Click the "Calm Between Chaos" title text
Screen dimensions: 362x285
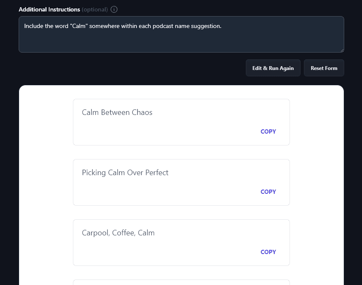(x=117, y=112)
